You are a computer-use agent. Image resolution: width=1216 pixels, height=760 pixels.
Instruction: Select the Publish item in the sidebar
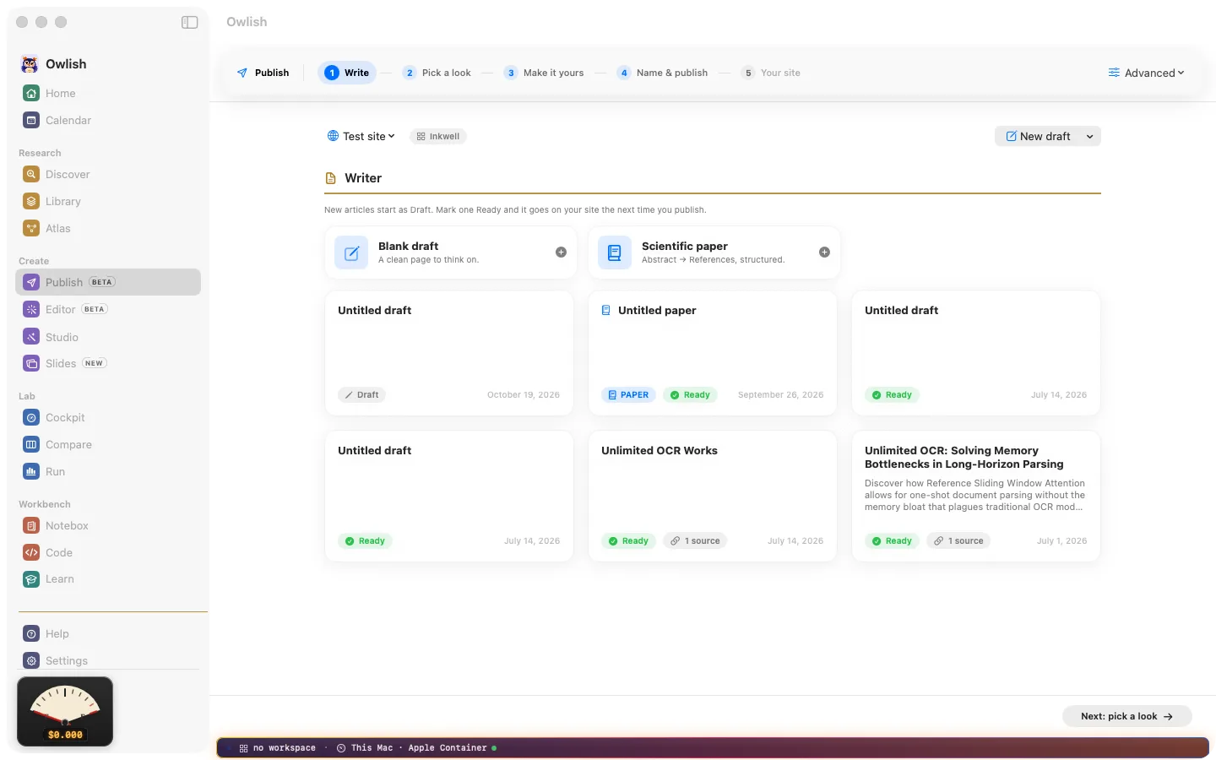[x=108, y=282]
